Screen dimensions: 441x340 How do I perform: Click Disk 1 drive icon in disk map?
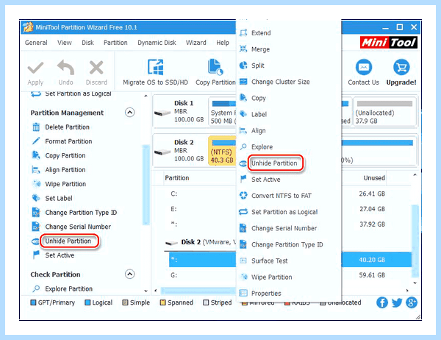(x=162, y=113)
